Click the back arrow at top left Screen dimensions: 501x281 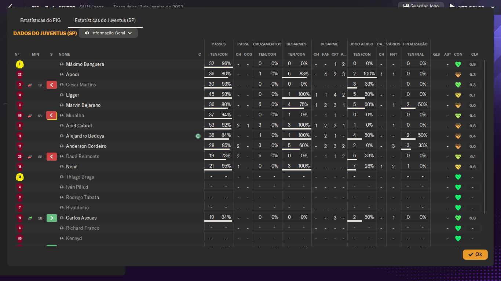pos(11,7)
